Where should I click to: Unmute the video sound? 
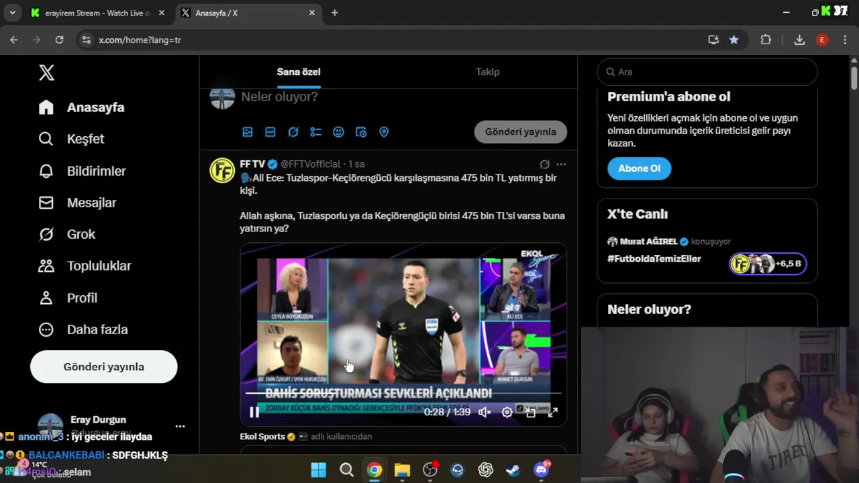click(x=485, y=413)
